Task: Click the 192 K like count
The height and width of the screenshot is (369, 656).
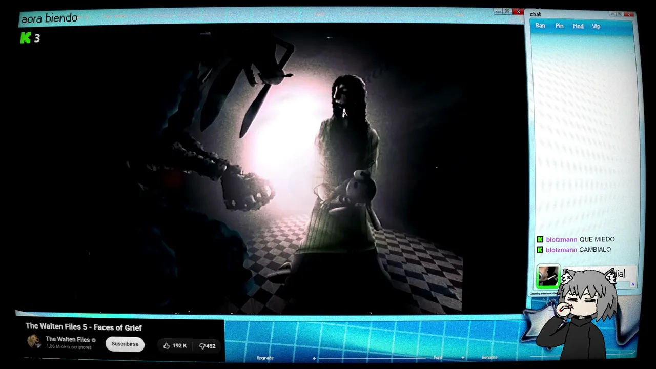Action: [179, 346]
